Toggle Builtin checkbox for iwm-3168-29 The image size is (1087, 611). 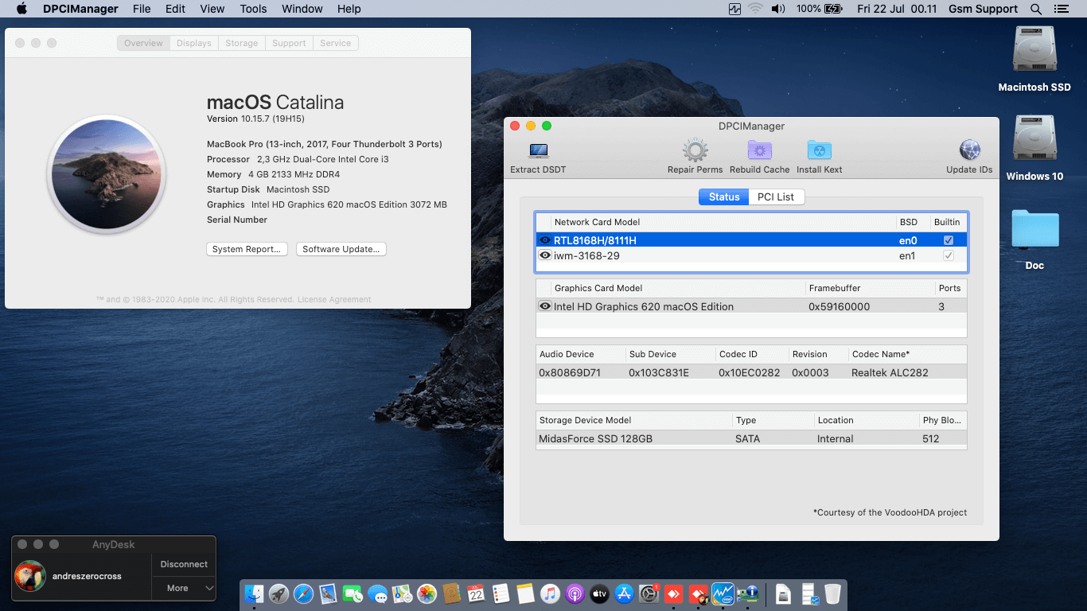pyautogui.click(x=949, y=255)
